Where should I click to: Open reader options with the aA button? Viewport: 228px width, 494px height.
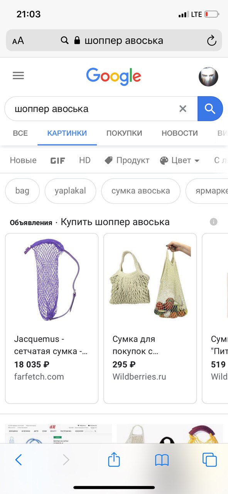[x=18, y=41]
